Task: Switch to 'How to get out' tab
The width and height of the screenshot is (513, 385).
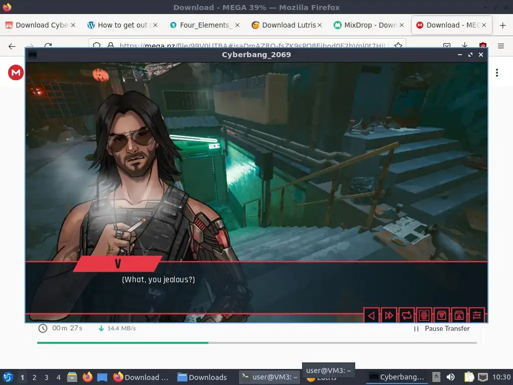Action: click(122, 25)
